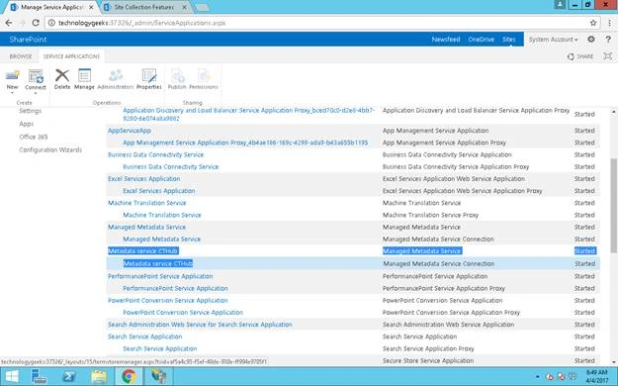Select the PowerPoint Conversion Service Application Proxy text
This screenshot has height=386, width=618.
(x=451, y=312)
